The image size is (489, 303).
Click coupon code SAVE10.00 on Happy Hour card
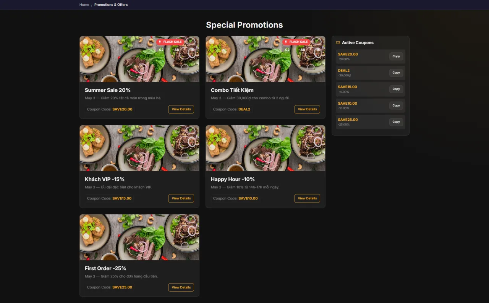coord(248,198)
